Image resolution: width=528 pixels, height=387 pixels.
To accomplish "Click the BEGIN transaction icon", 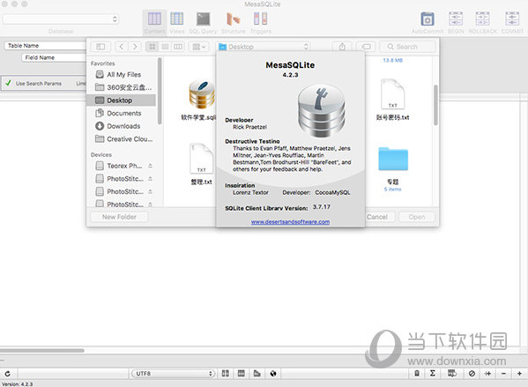I will (x=456, y=22).
